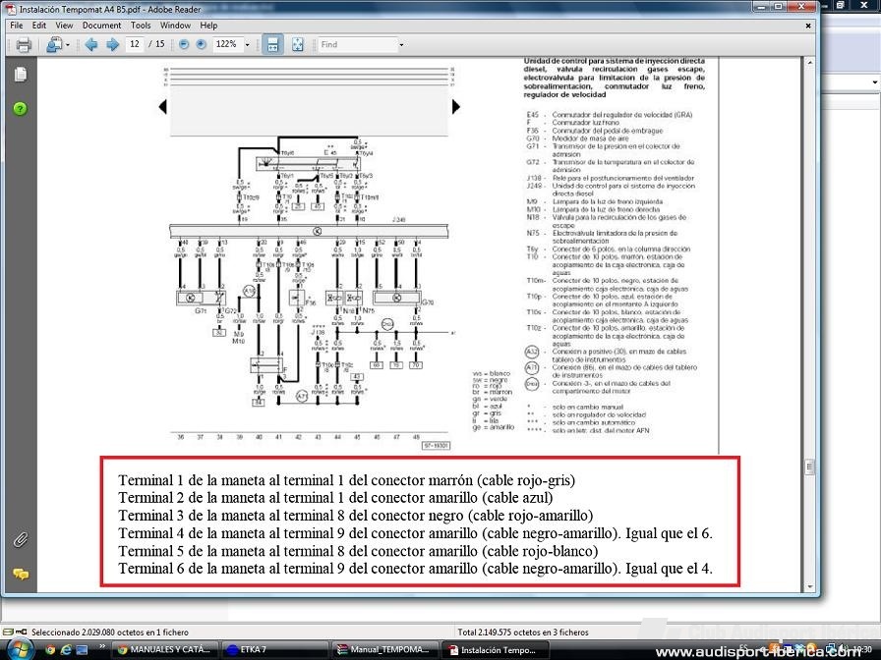Click the Find search text box
Viewport: 881px width, 660px height.
click(356, 44)
